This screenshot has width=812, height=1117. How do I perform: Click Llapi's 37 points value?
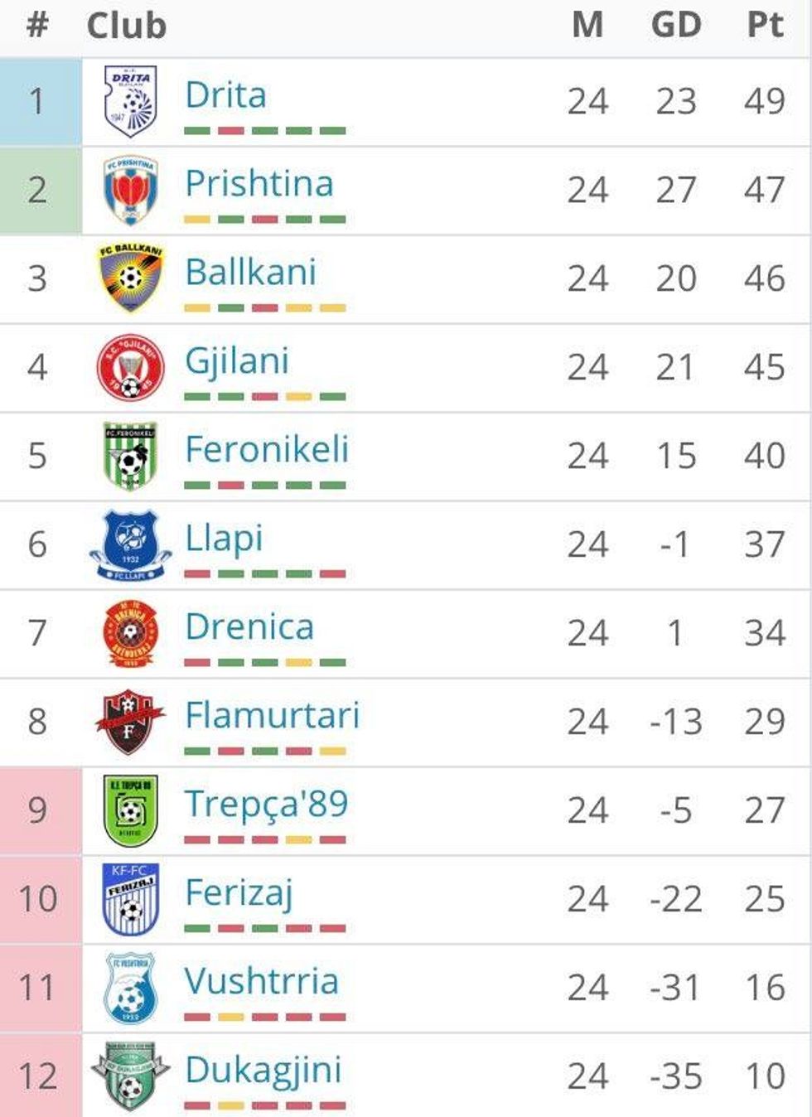point(764,544)
